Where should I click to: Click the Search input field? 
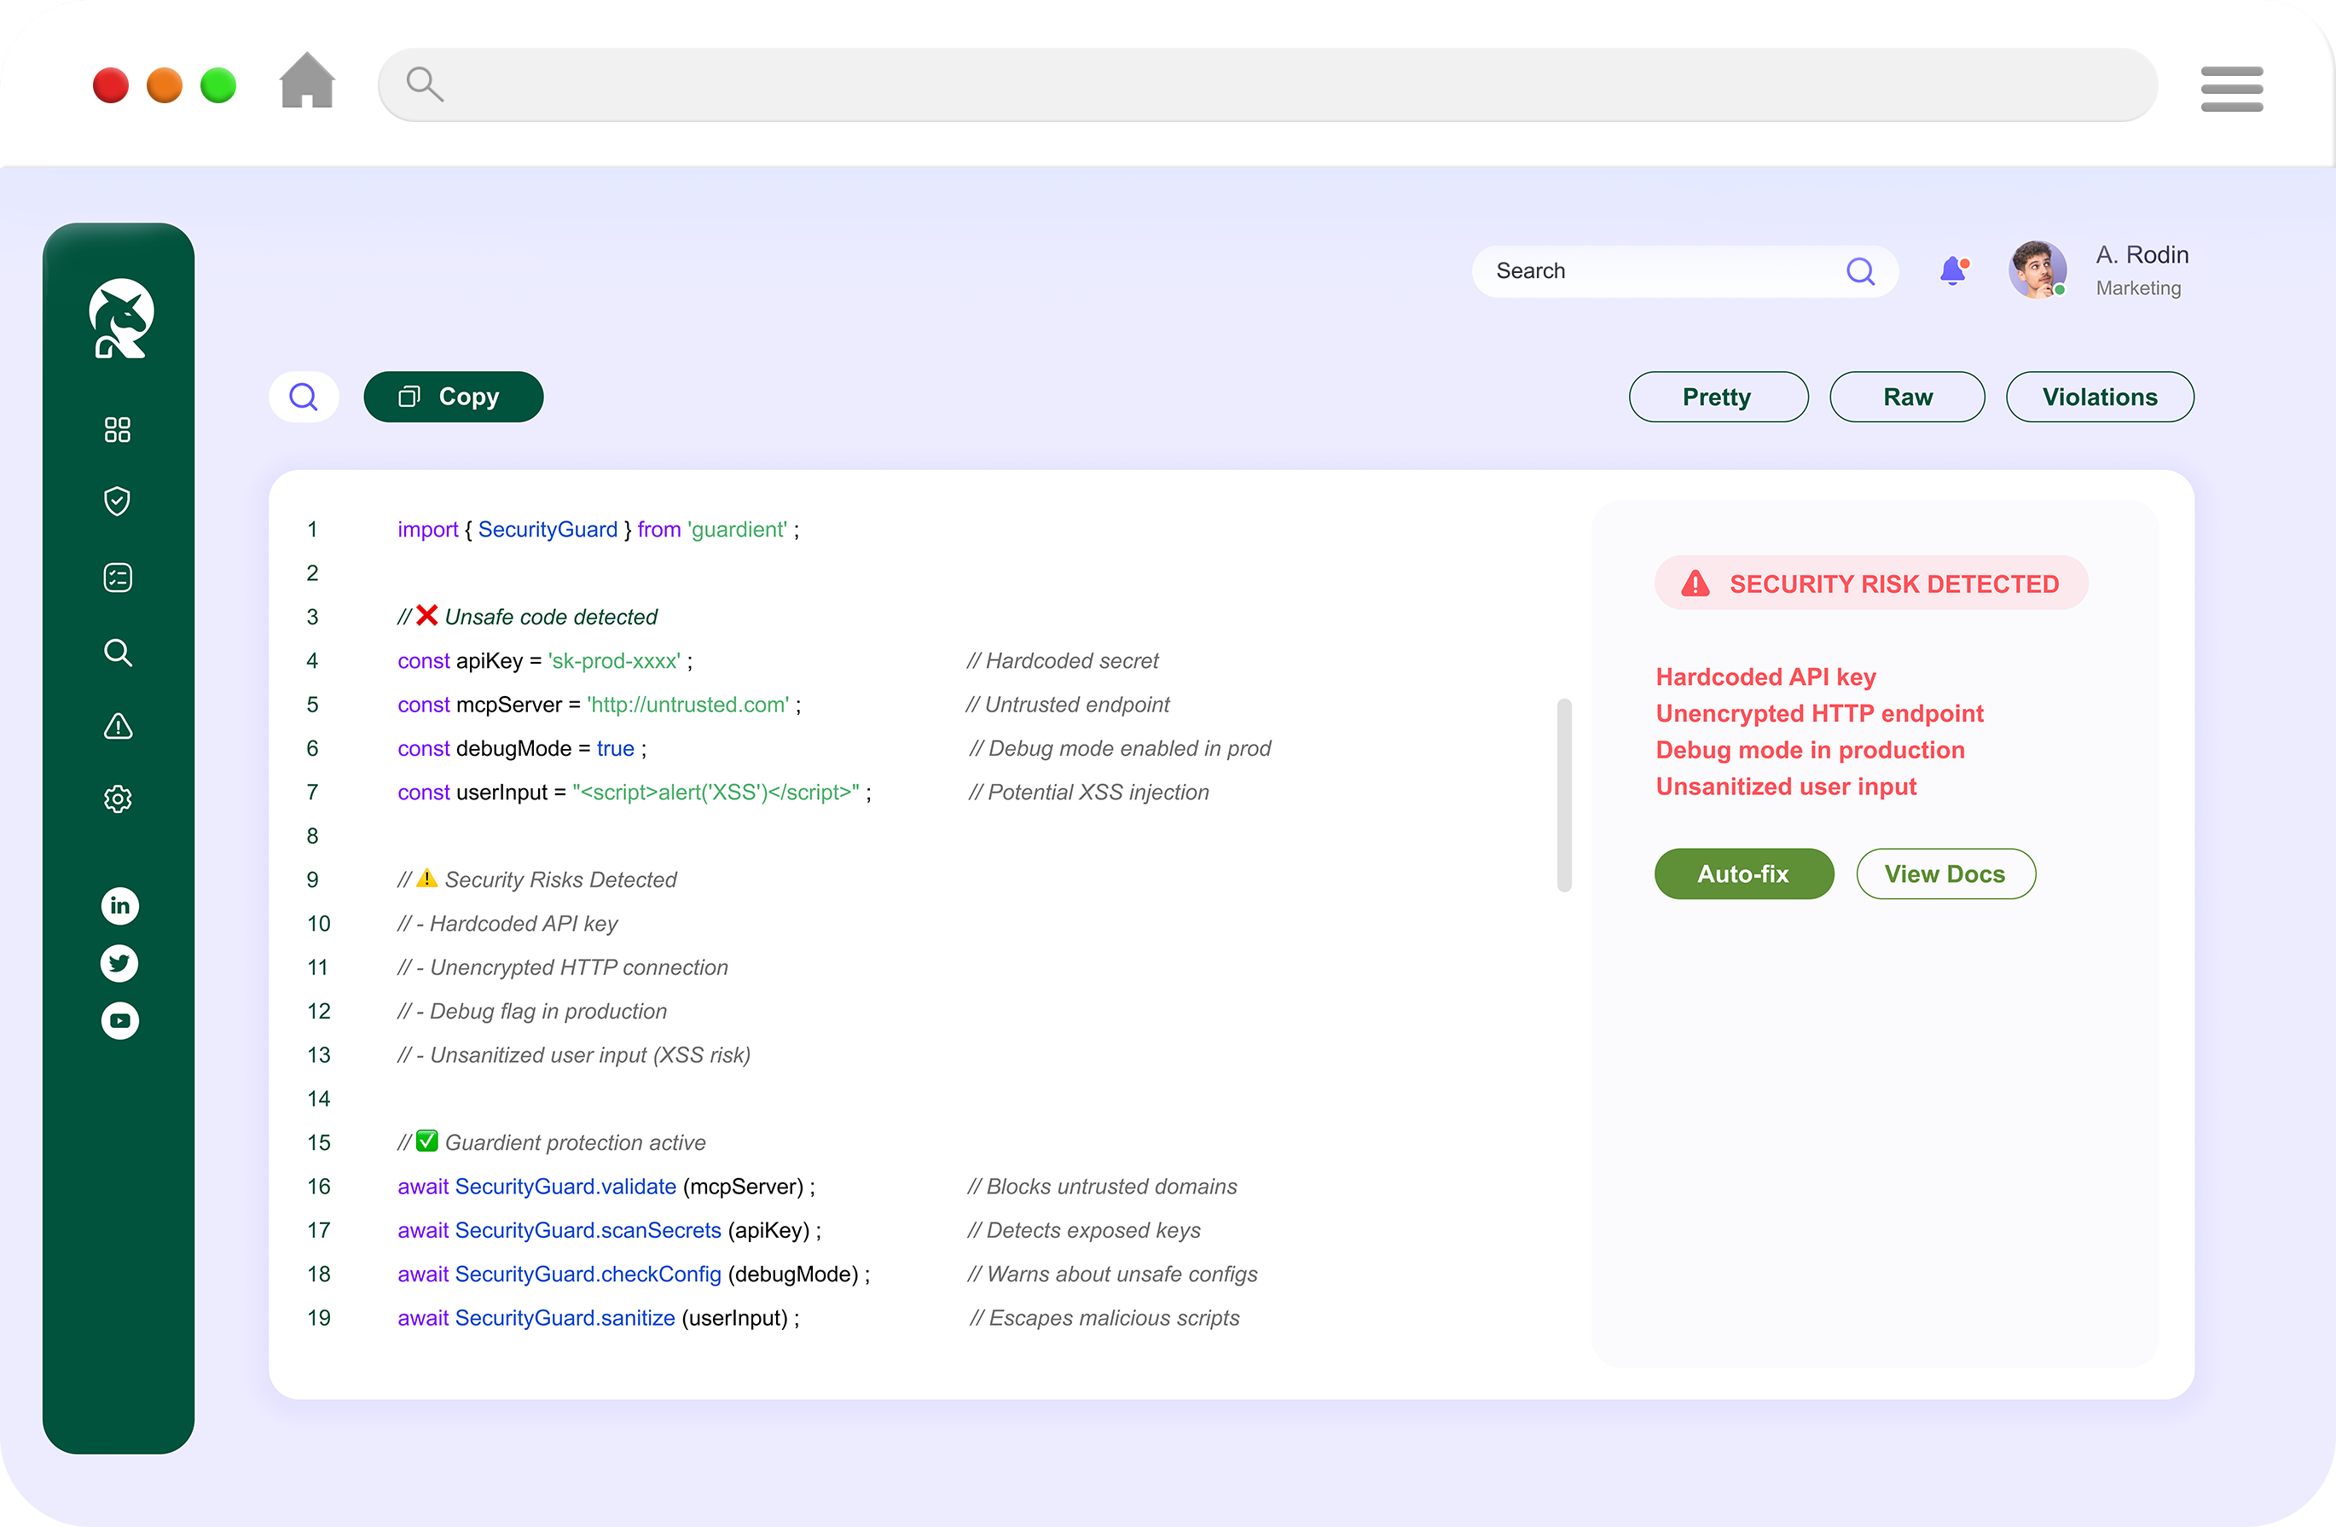[x=1659, y=271]
